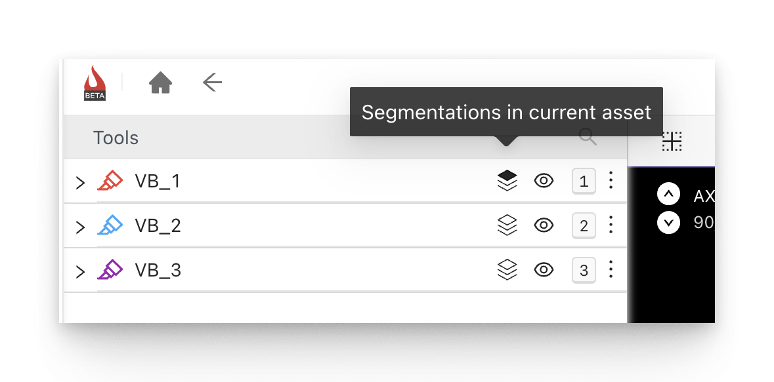
Task: Click the crosshair grid icon
Action: pos(672,141)
